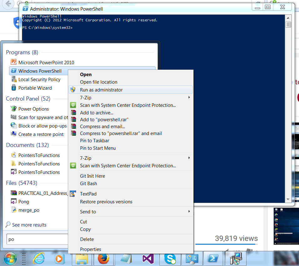Open the installer/setup taskbar icon
The width and height of the screenshot is (299, 266).
pos(236,258)
